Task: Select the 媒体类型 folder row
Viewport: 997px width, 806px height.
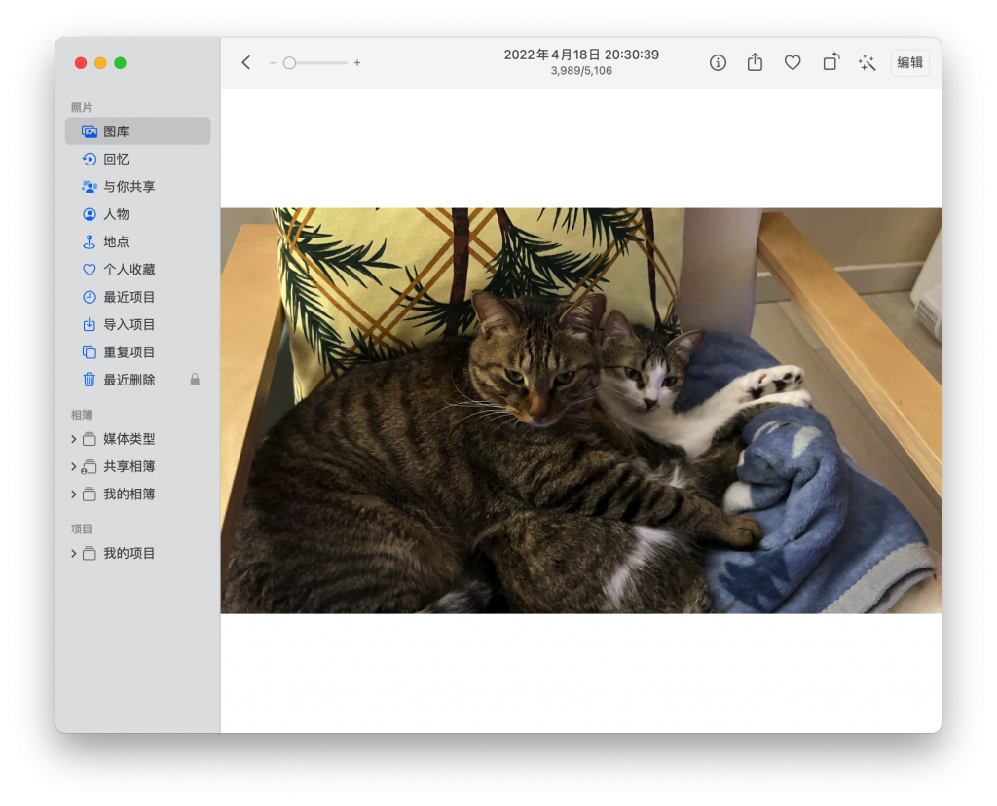Action: (138, 439)
